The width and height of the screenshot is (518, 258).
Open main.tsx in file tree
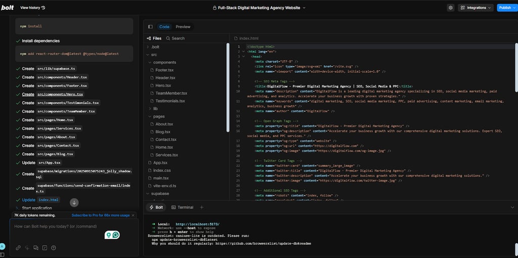coord(161,178)
